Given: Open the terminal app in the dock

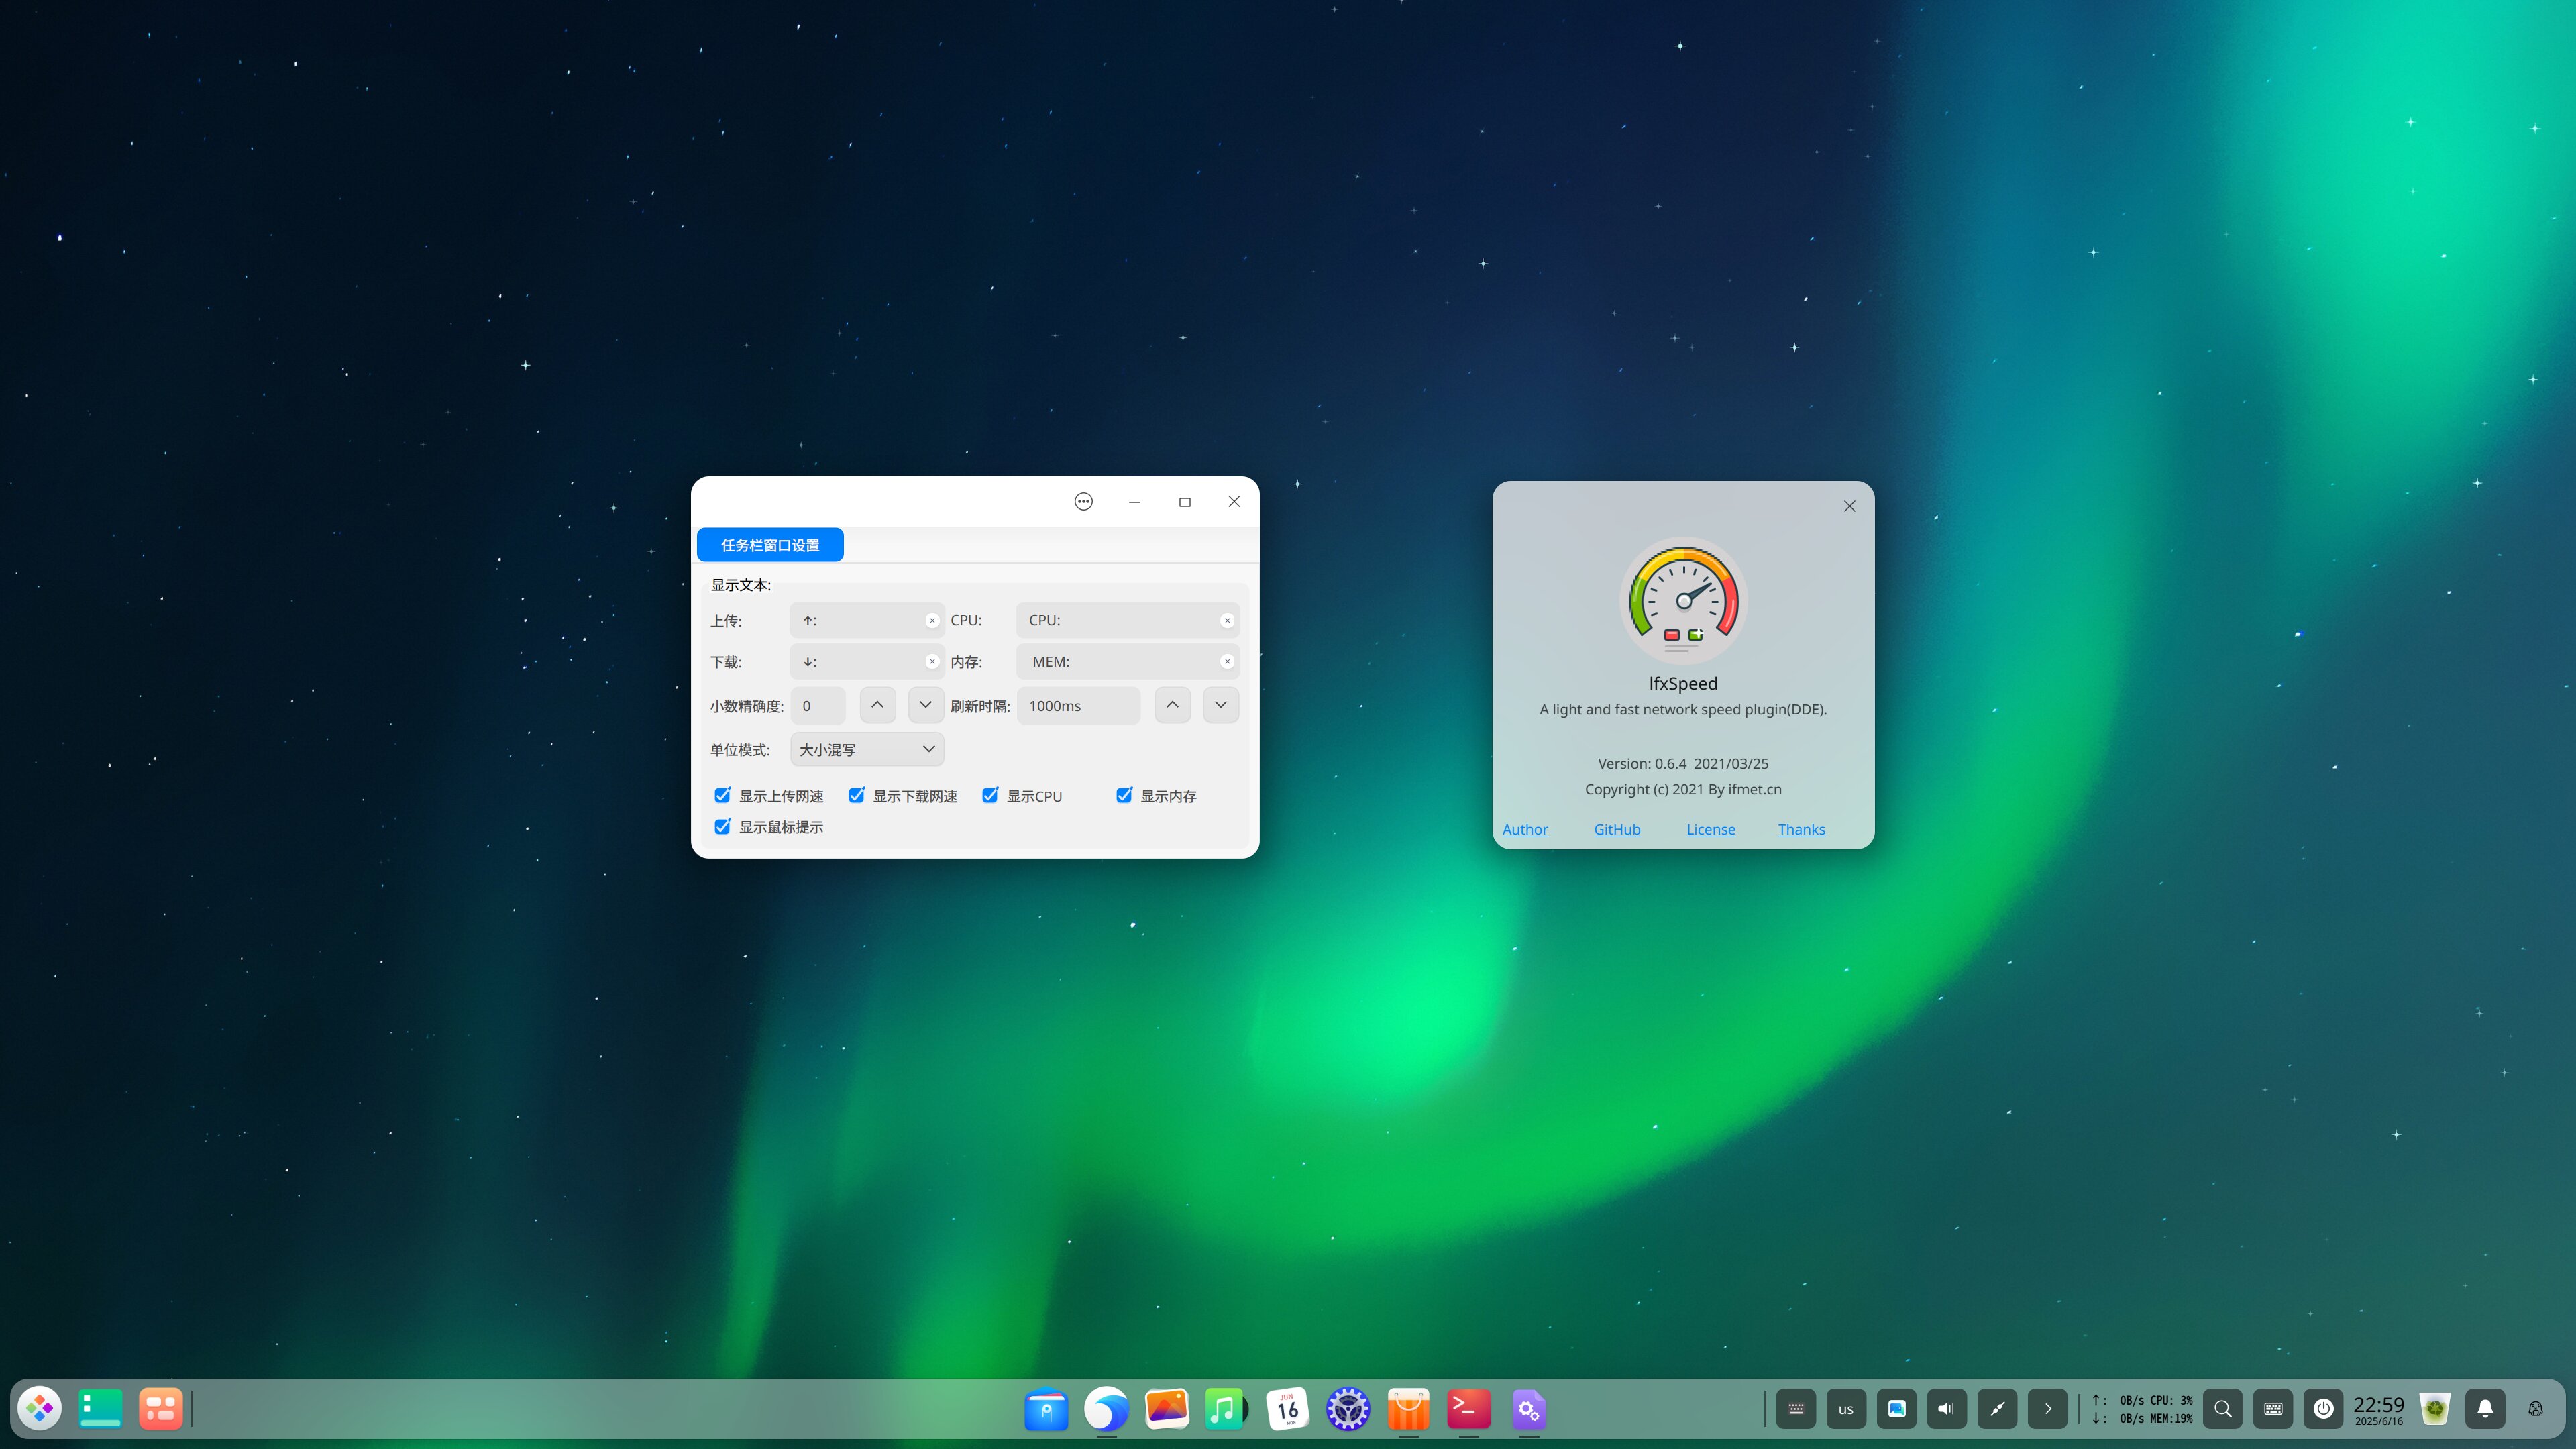Looking at the screenshot, I should point(1468,1409).
